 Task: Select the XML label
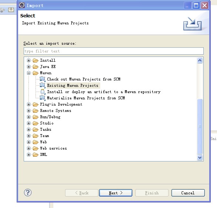[x=44, y=155]
